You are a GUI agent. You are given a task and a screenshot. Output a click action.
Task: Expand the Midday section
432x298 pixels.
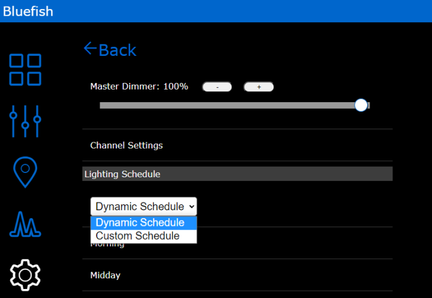[106, 275]
